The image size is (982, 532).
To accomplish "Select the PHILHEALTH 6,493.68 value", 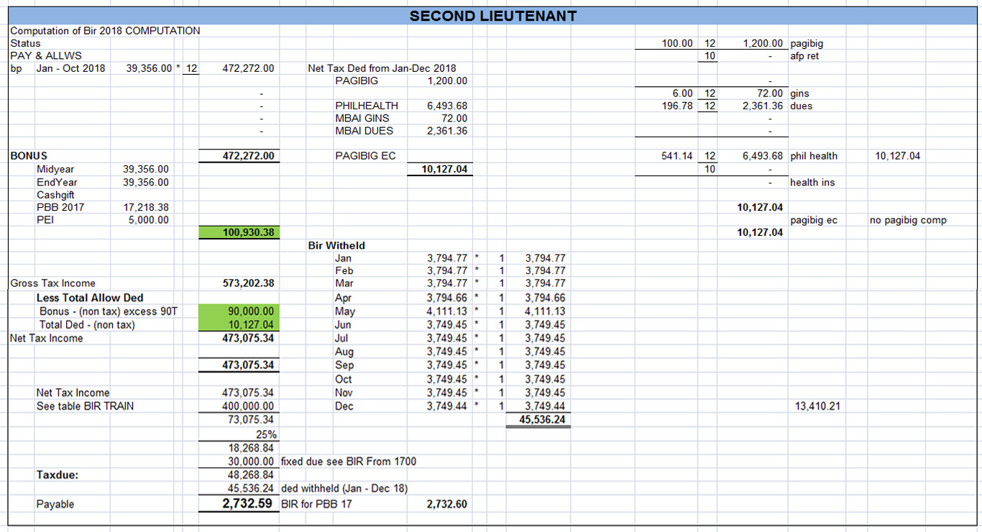I will [446, 106].
